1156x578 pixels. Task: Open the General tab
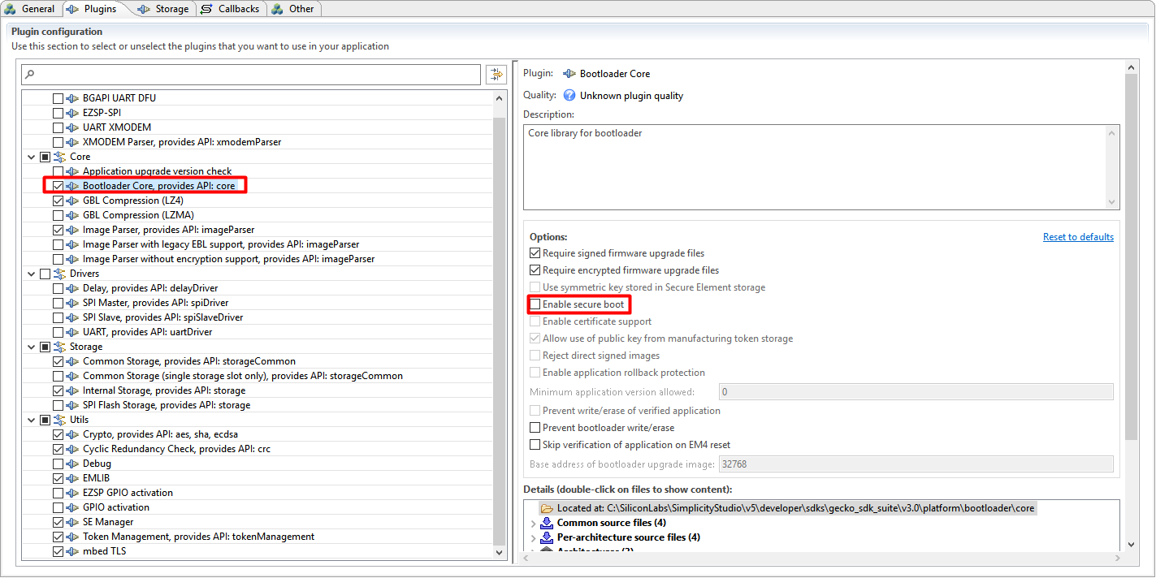[x=29, y=9]
